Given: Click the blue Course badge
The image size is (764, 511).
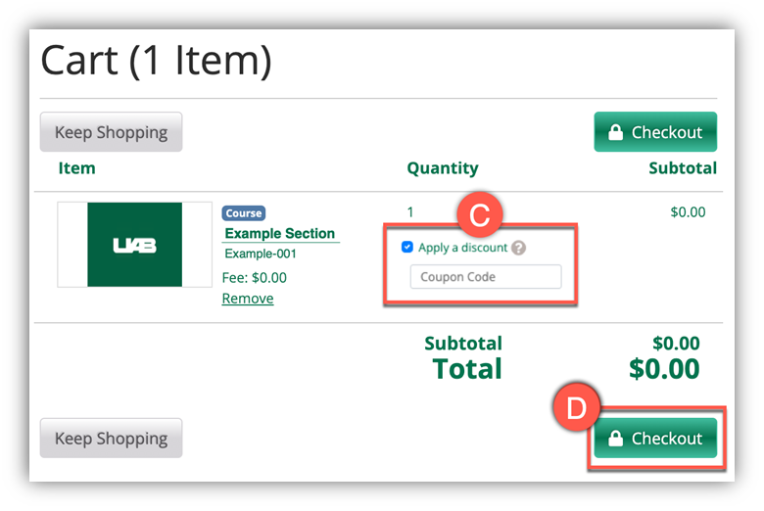Looking at the screenshot, I should click(x=244, y=213).
